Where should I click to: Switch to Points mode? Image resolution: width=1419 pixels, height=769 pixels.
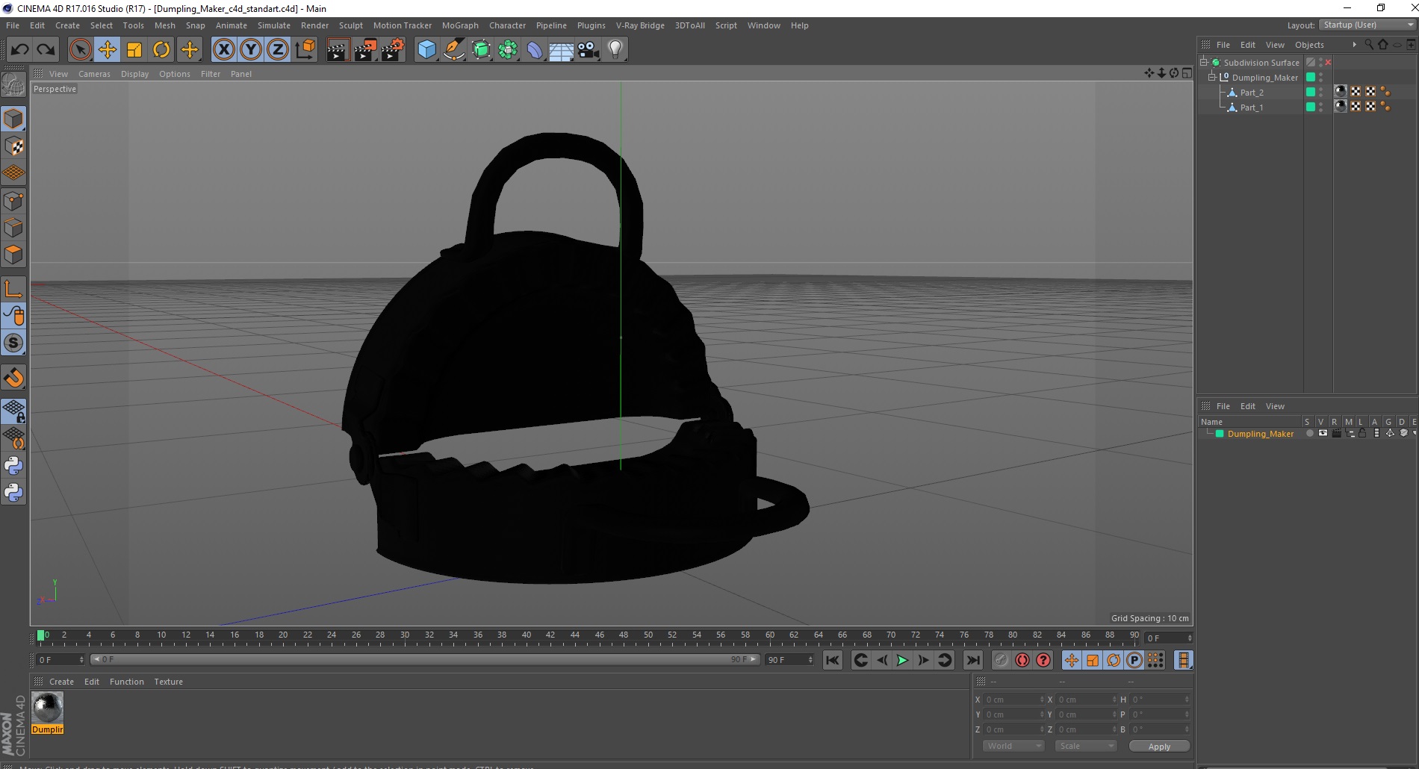click(13, 201)
